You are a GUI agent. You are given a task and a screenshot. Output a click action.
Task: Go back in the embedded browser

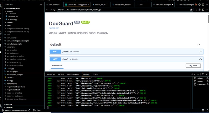click(47, 10)
